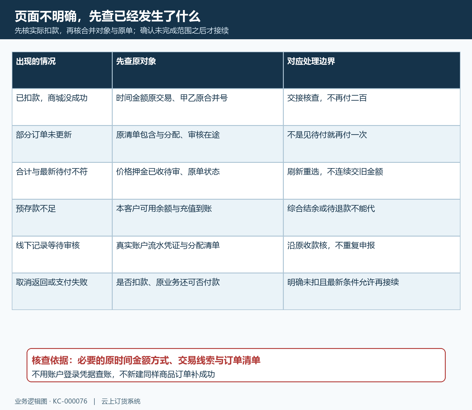Select cell 预存款不足

(62, 218)
